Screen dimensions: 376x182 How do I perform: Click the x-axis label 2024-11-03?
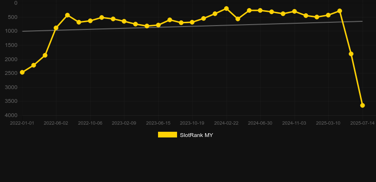coord(294,123)
